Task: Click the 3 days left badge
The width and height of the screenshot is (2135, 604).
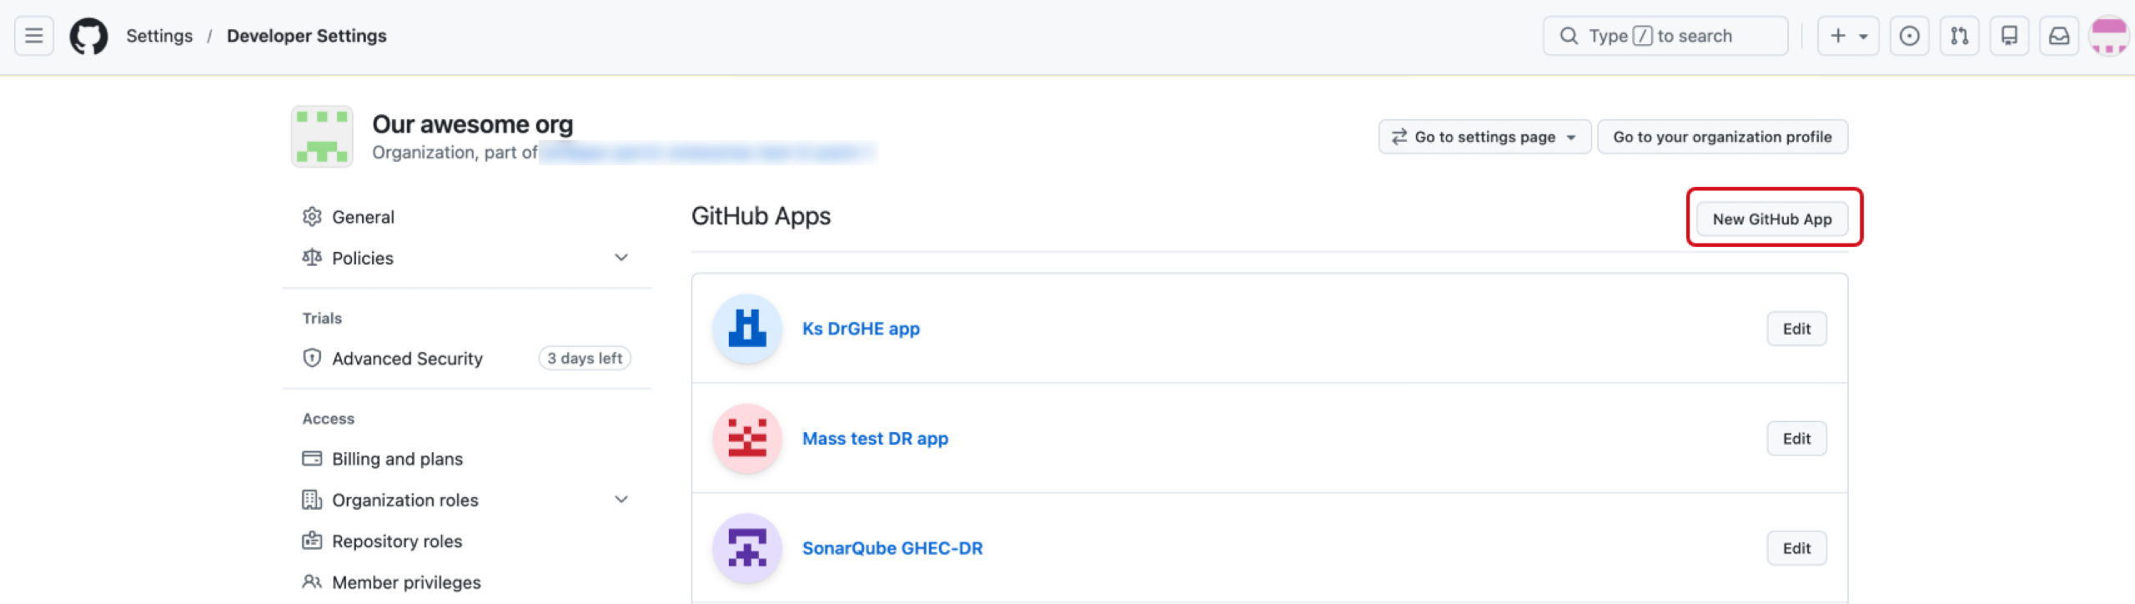Action: pos(585,358)
